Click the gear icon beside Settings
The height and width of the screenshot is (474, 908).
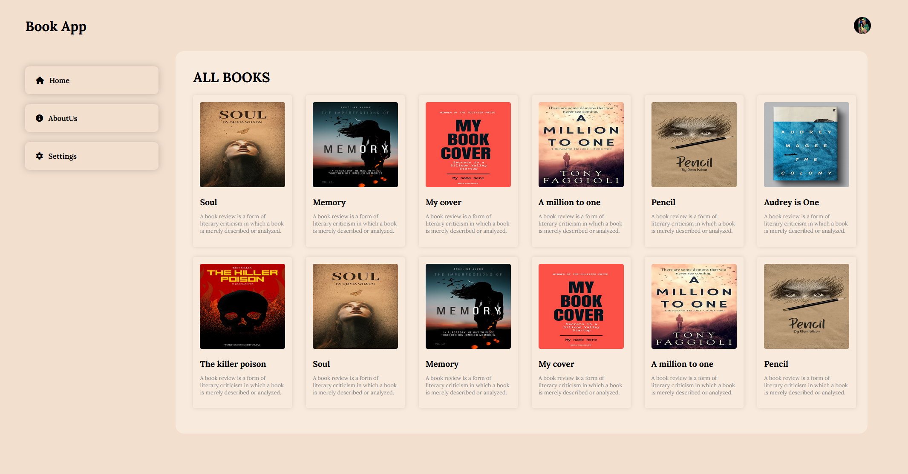(40, 156)
